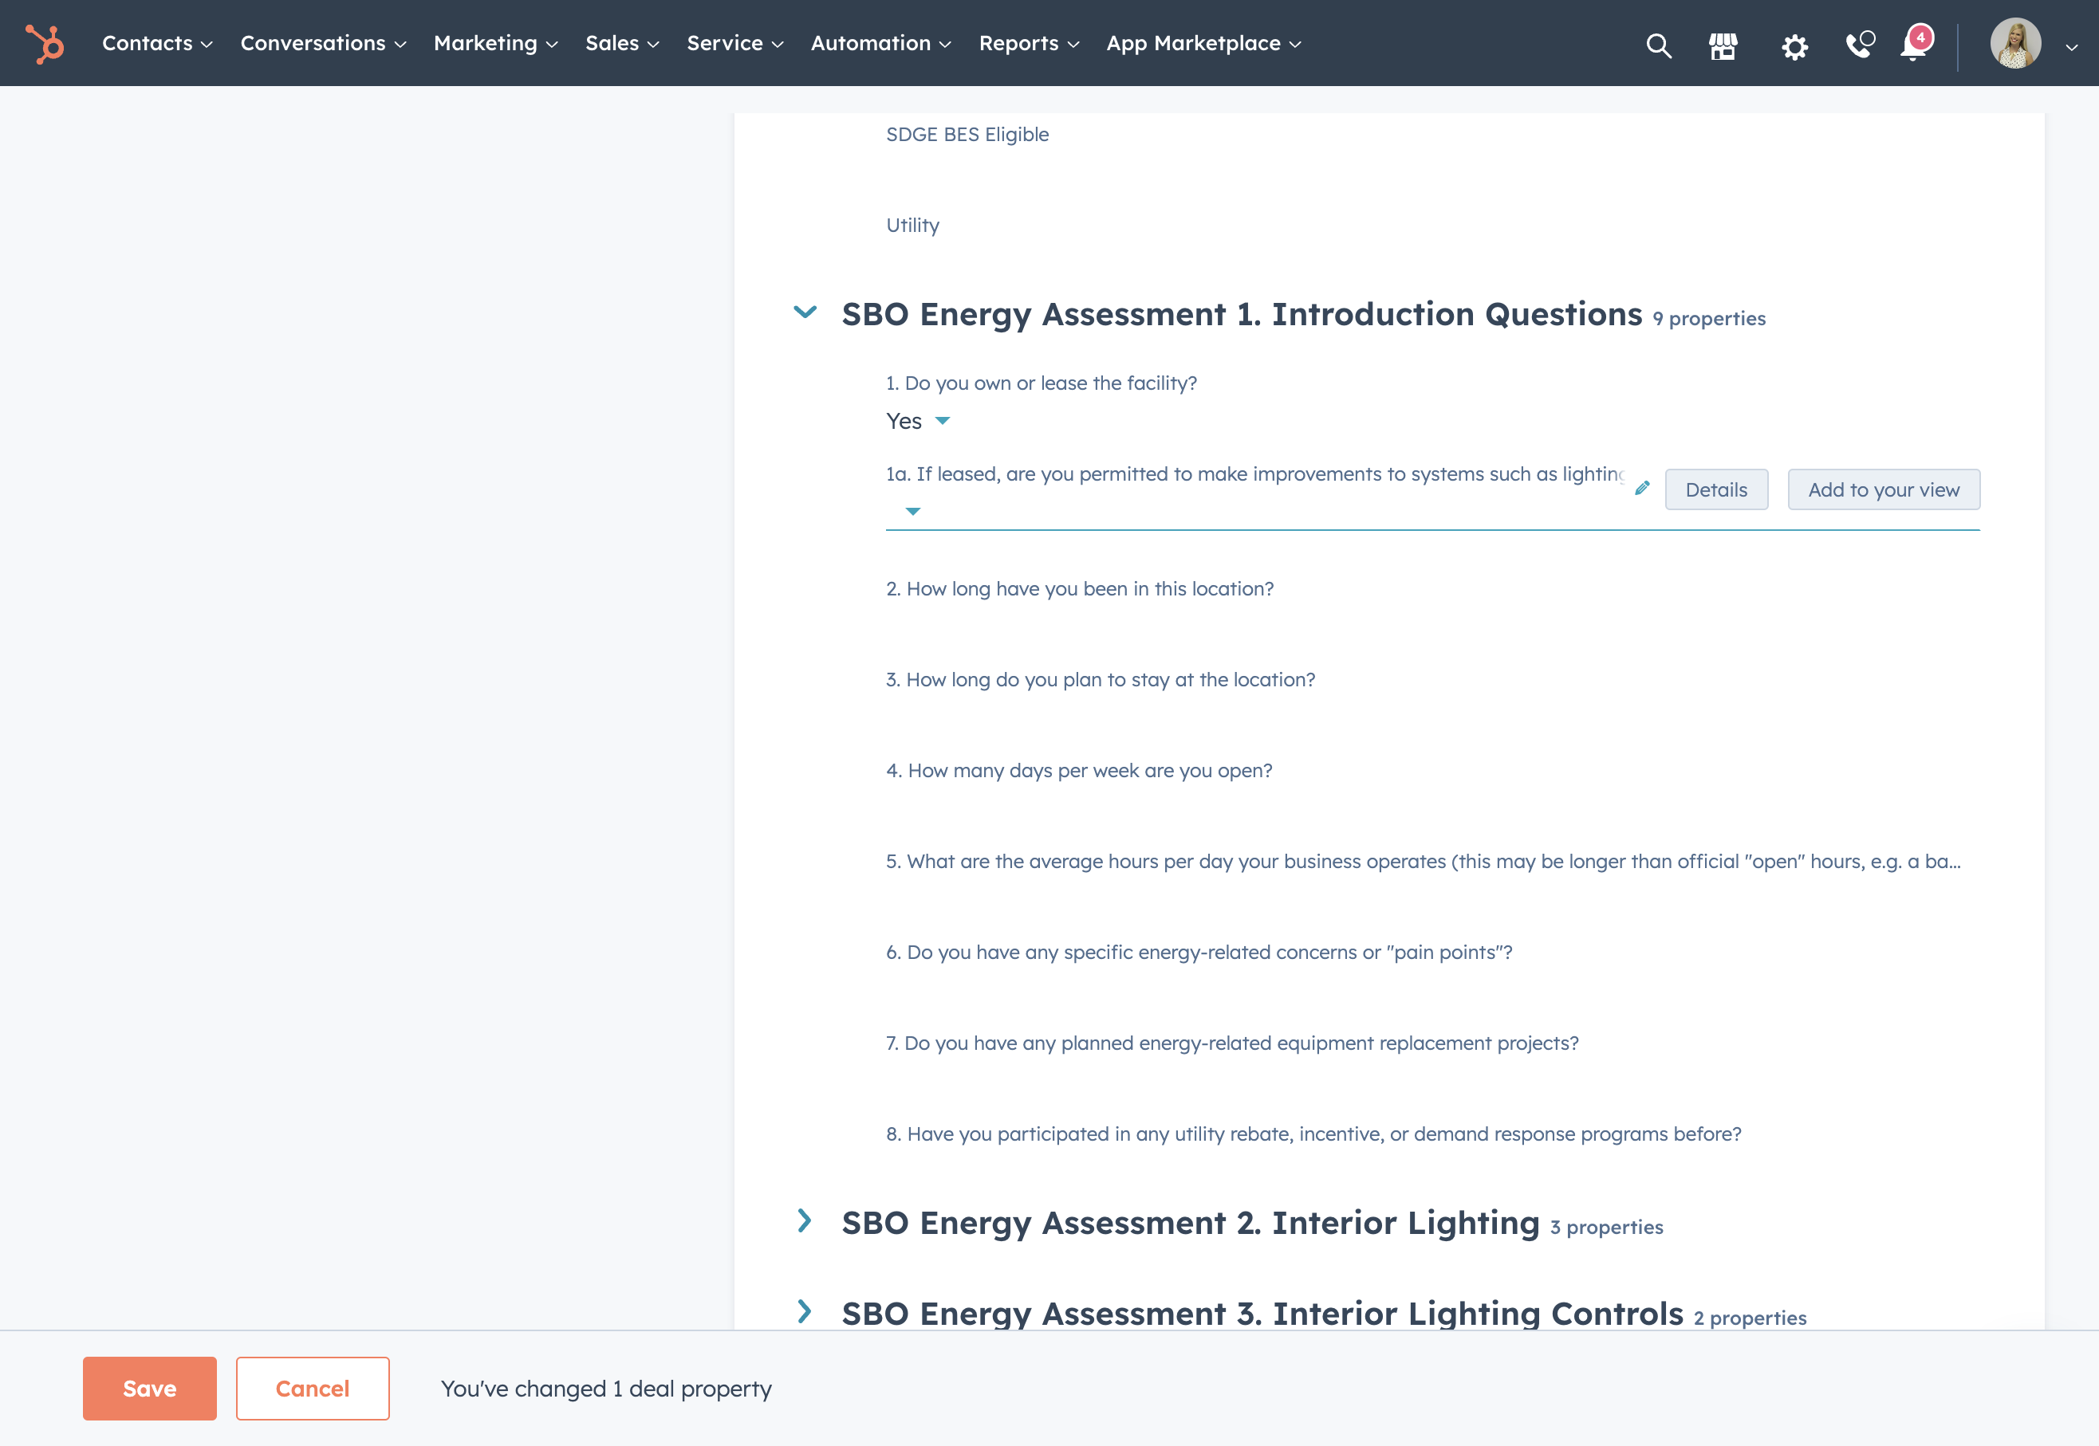This screenshot has width=2099, height=1446.
Task: Click the calling phone icon
Action: click(x=1860, y=45)
